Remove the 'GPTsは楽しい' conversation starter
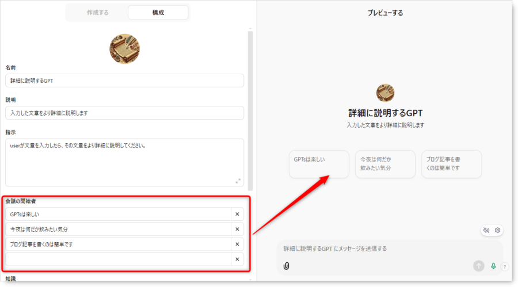The image size is (518, 287). 237,214
